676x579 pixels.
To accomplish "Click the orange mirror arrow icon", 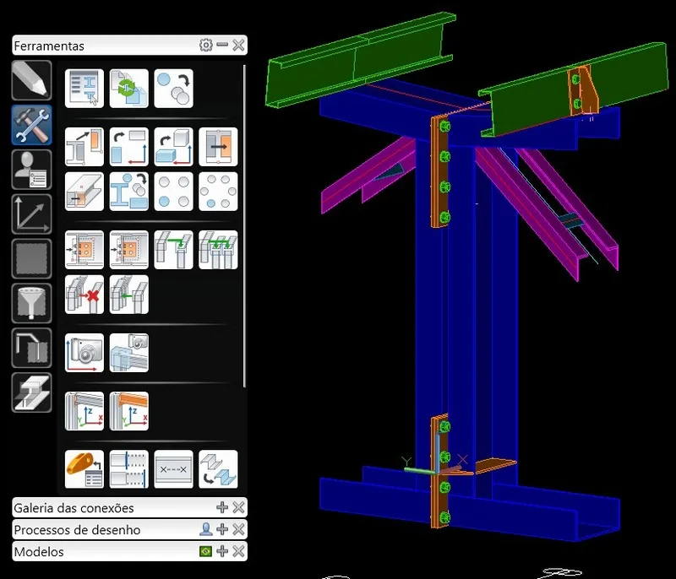I will click(x=218, y=147).
